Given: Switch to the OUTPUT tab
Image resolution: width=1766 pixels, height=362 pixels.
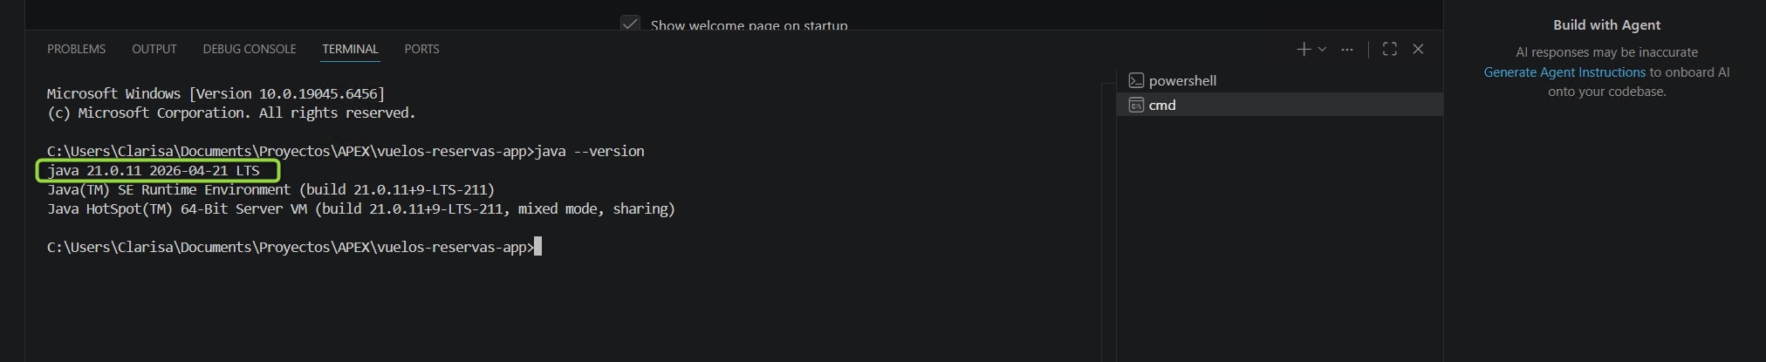Looking at the screenshot, I should point(154,49).
